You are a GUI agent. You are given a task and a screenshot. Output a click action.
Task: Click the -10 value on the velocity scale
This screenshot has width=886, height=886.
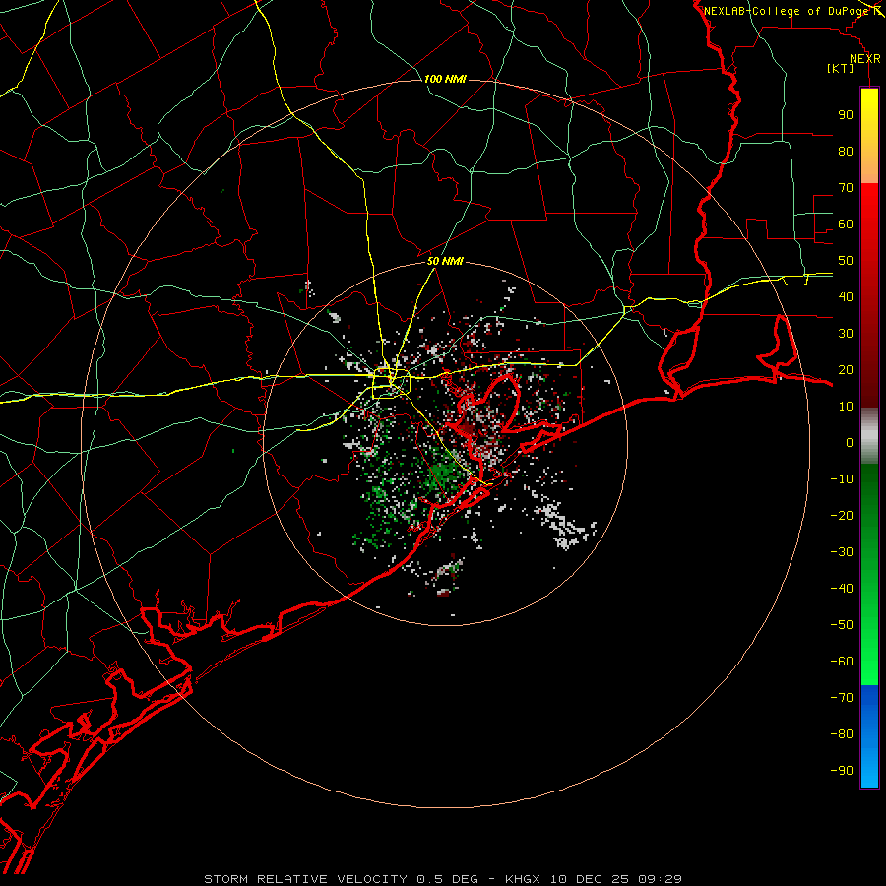pos(842,479)
